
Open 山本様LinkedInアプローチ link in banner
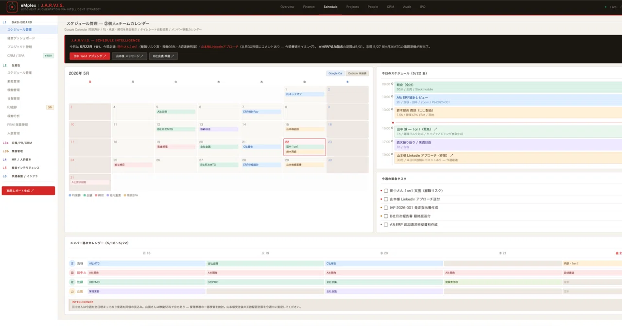click(220, 47)
